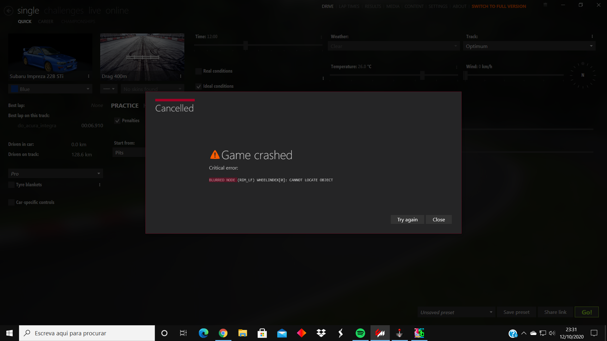
Task: Open the MEDIA menu
Action: click(x=393, y=6)
